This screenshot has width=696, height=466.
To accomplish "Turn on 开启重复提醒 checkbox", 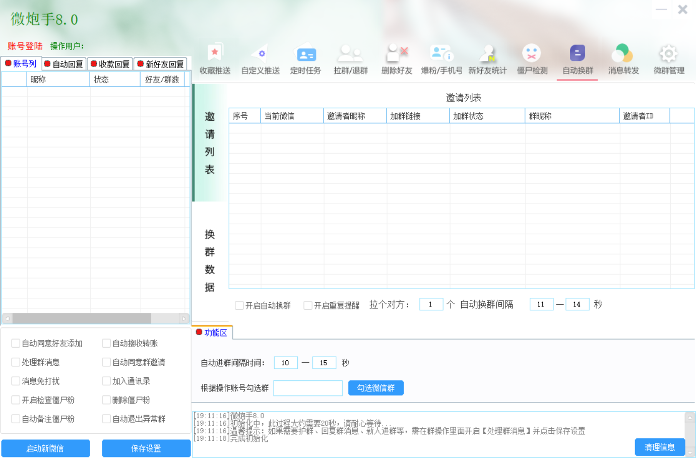I will [308, 305].
